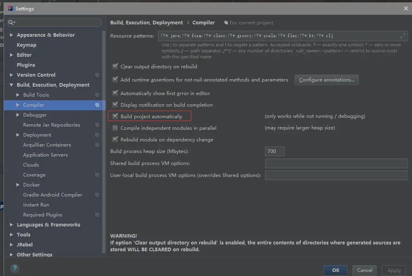
Task: Expand the Debugger subtree arrow
Action: click(18, 115)
